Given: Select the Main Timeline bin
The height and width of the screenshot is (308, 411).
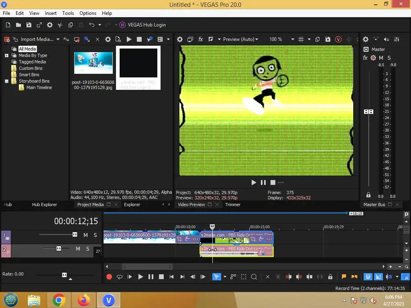Looking at the screenshot, I should point(39,87).
